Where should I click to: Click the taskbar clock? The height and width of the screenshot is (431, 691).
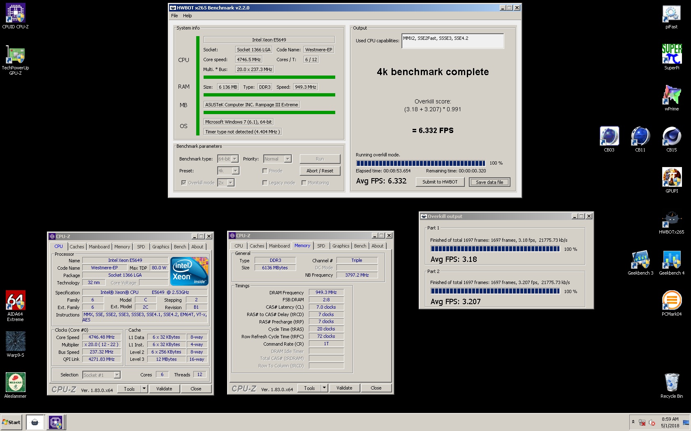tap(670, 422)
